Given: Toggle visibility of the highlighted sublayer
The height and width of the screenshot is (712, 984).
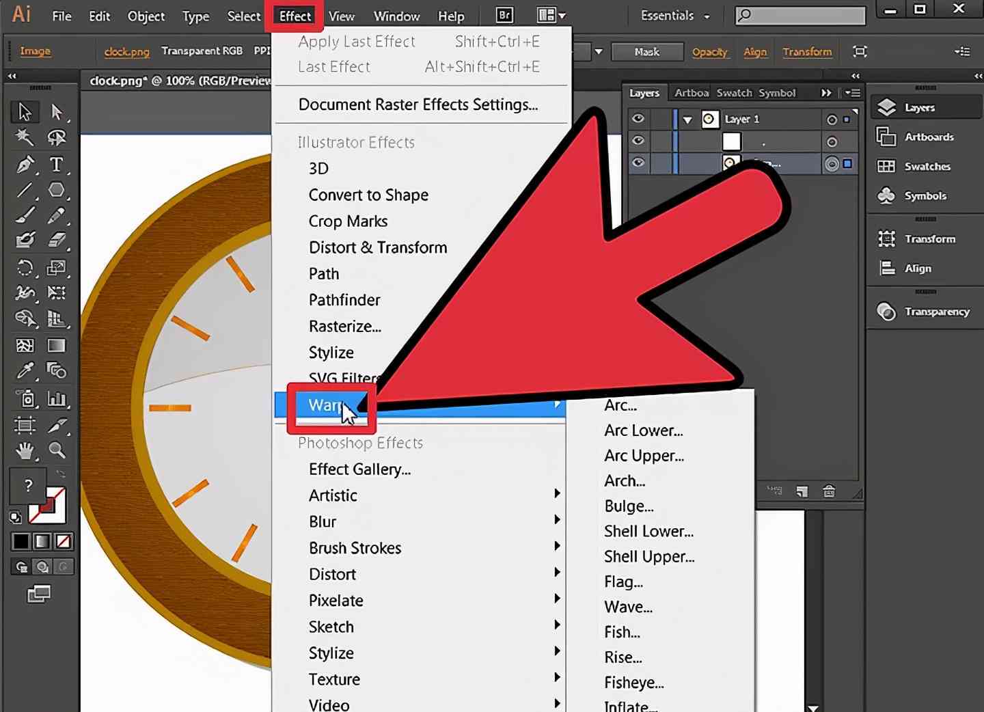Looking at the screenshot, I should pos(638,163).
